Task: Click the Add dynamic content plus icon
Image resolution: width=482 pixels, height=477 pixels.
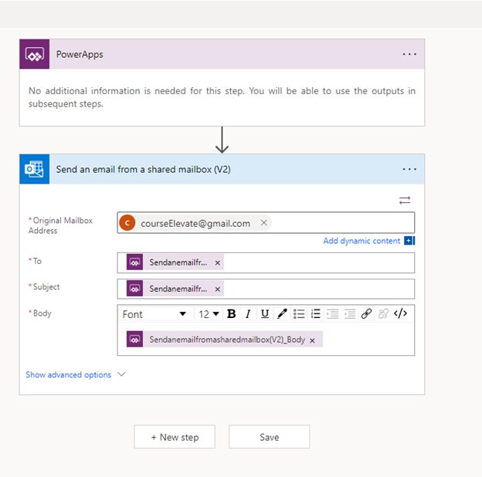Action: [x=409, y=241]
